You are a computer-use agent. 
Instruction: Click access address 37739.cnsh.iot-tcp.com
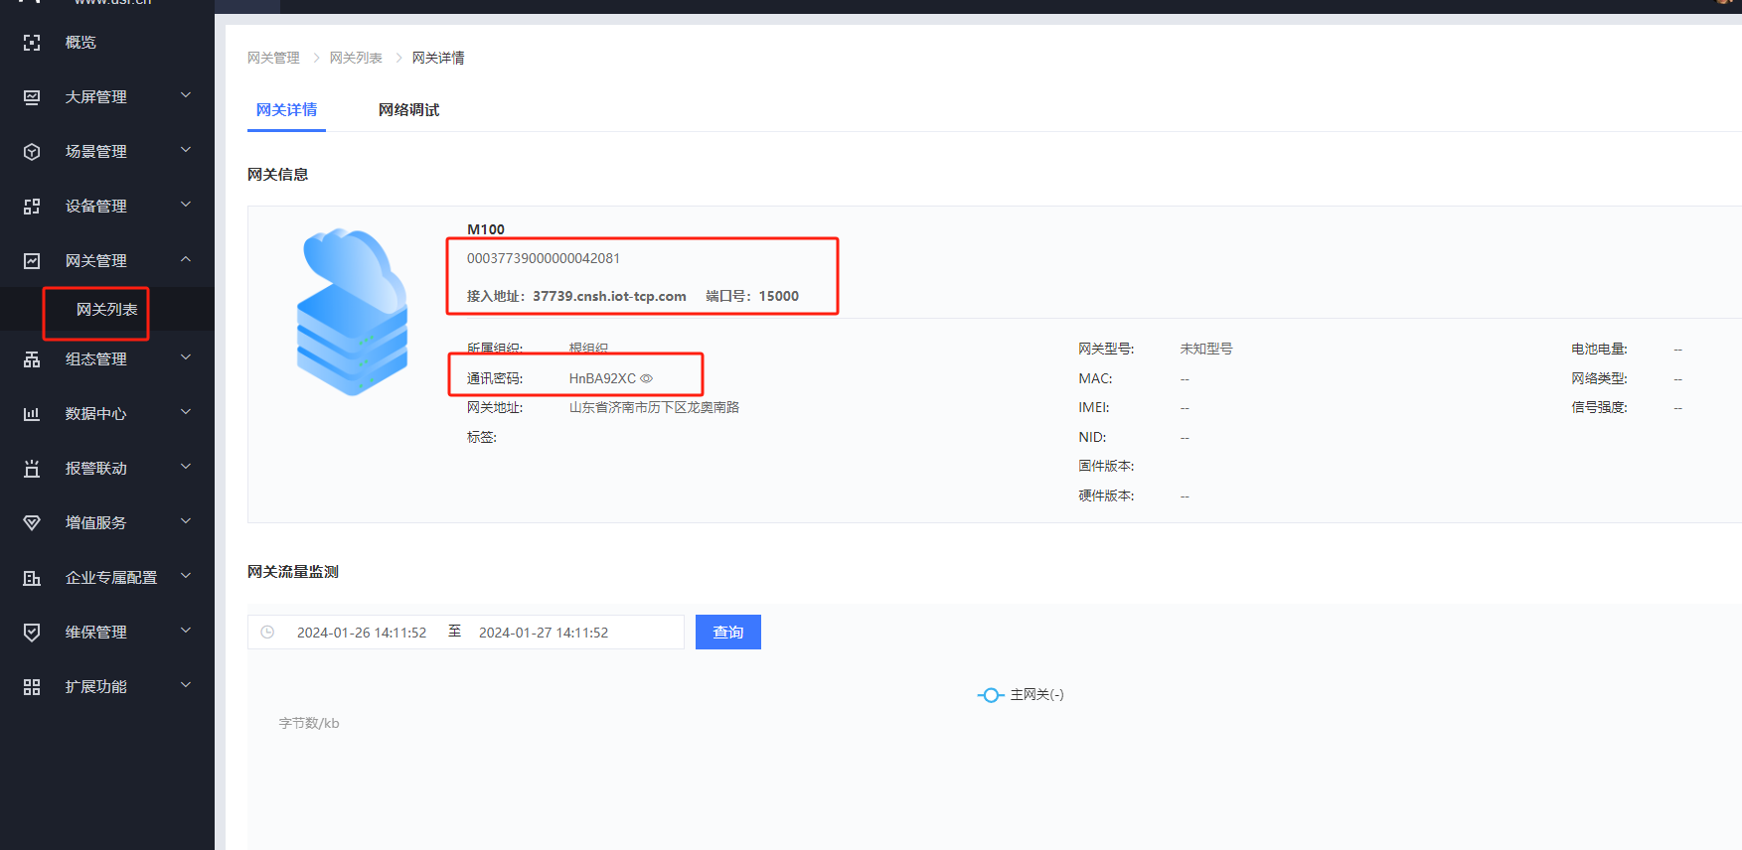point(609,296)
